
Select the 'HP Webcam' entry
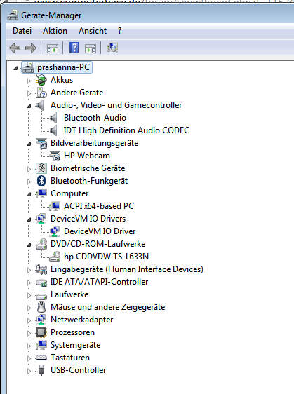87,156
